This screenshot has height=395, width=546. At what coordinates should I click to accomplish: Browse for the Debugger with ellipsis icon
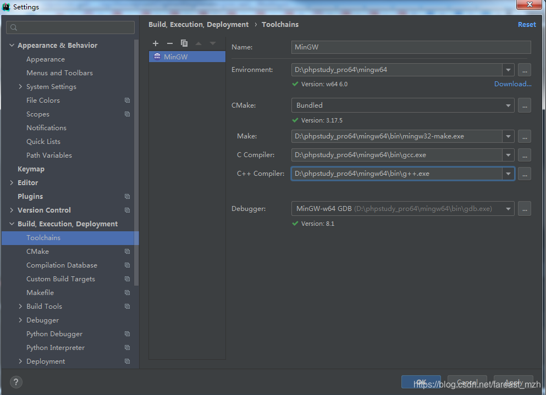coord(524,209)
